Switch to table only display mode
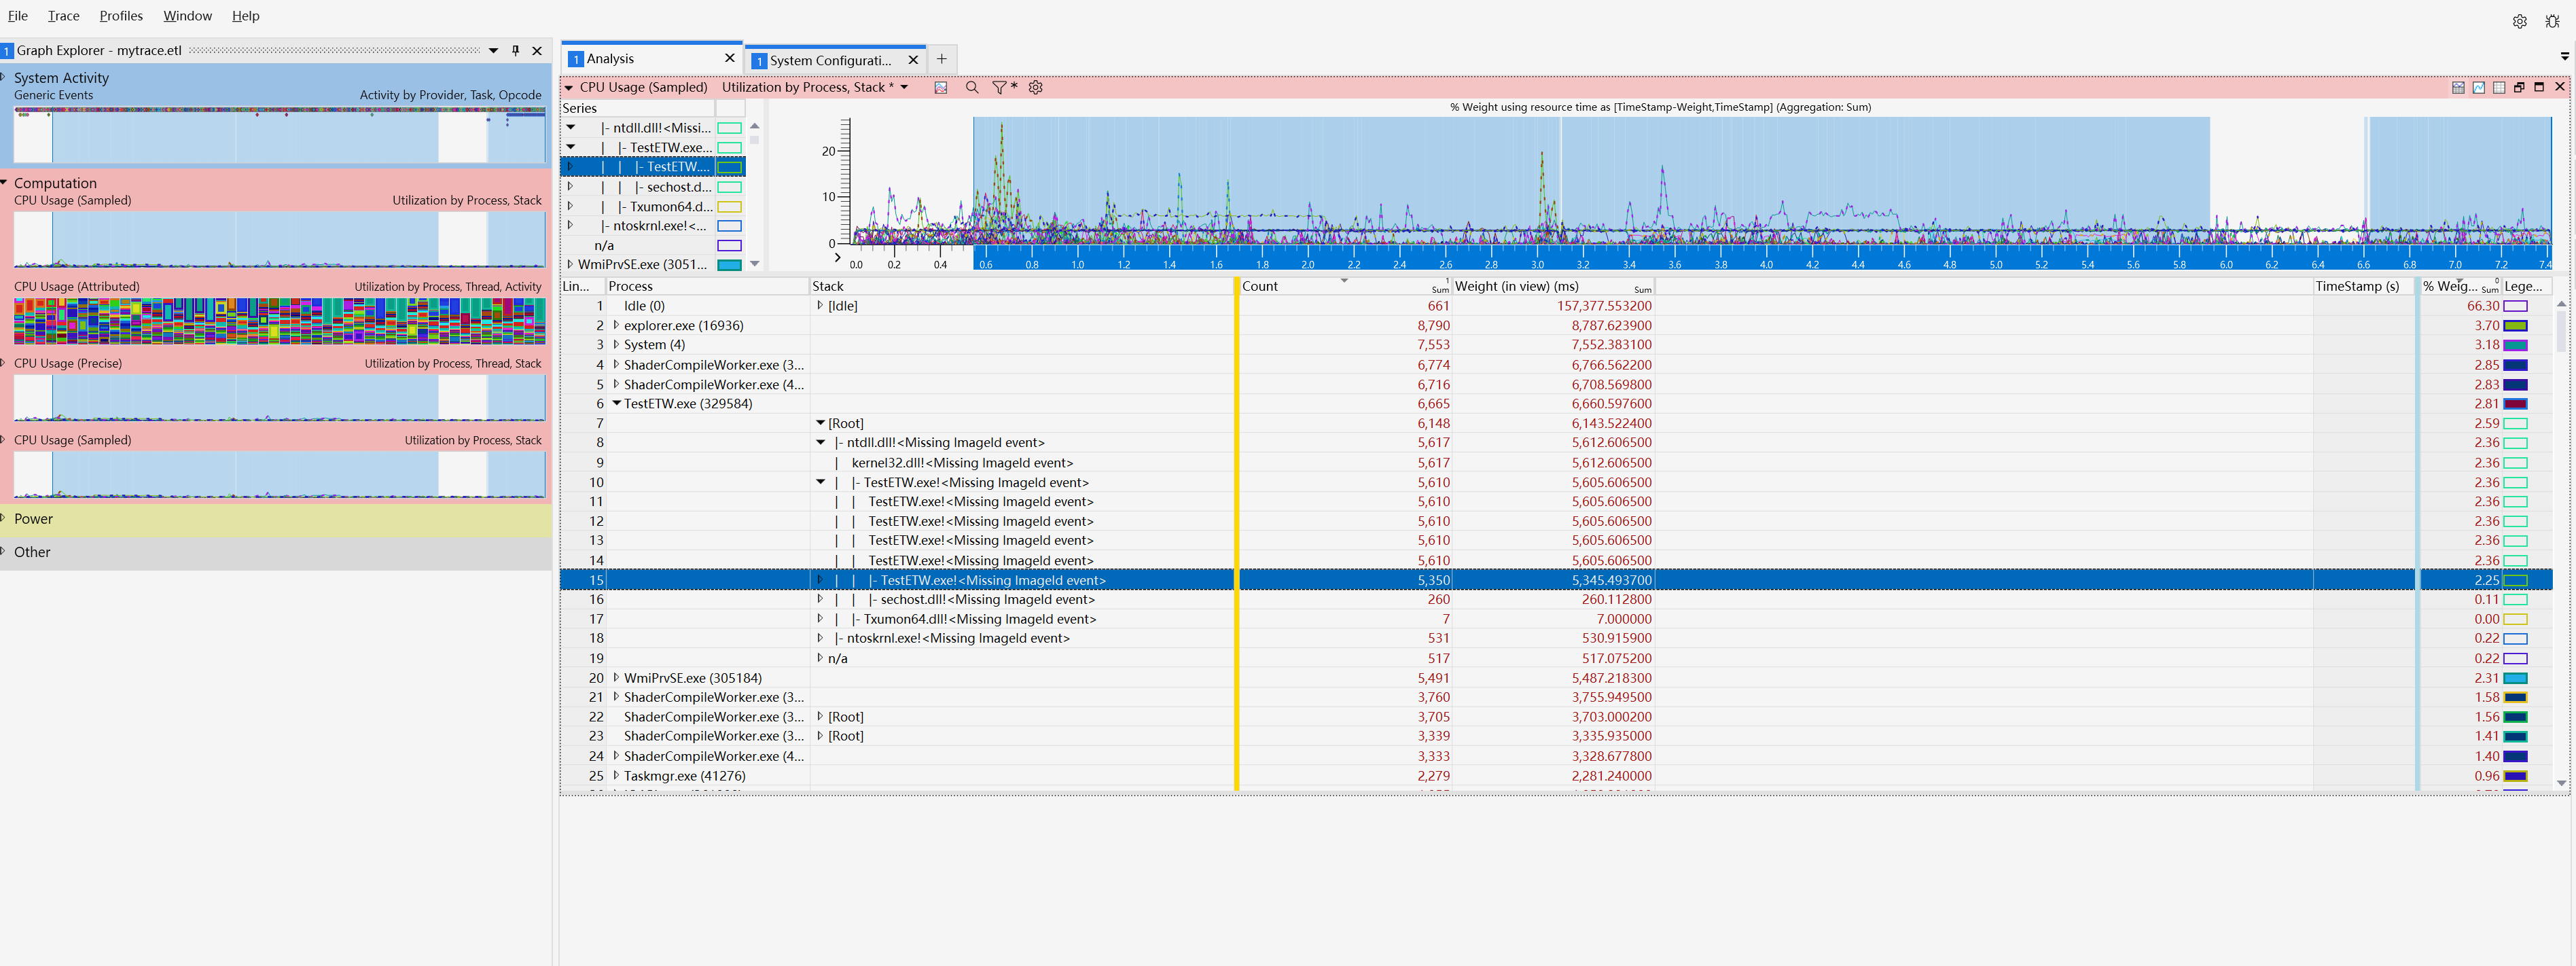The width and height of the screenshot is (2576, 966). click(2498, 88)
